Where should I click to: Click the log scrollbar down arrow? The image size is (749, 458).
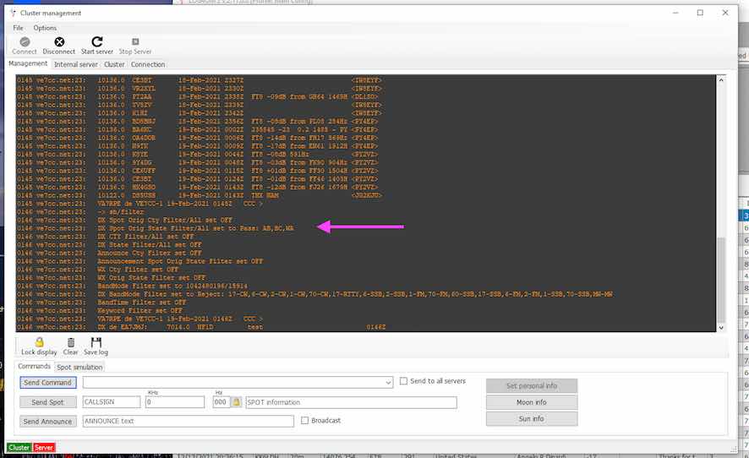pyautogui.click(x=721, y=328)
